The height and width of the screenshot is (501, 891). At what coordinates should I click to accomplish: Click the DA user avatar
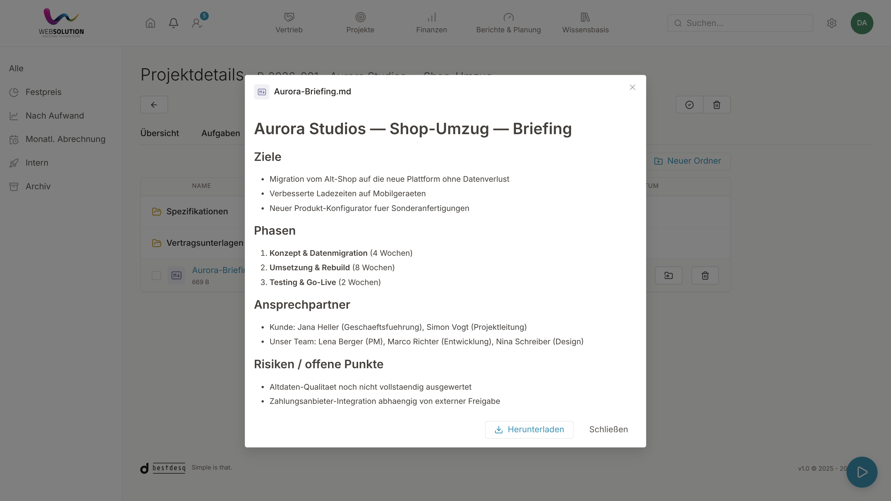tap(861, 23)
